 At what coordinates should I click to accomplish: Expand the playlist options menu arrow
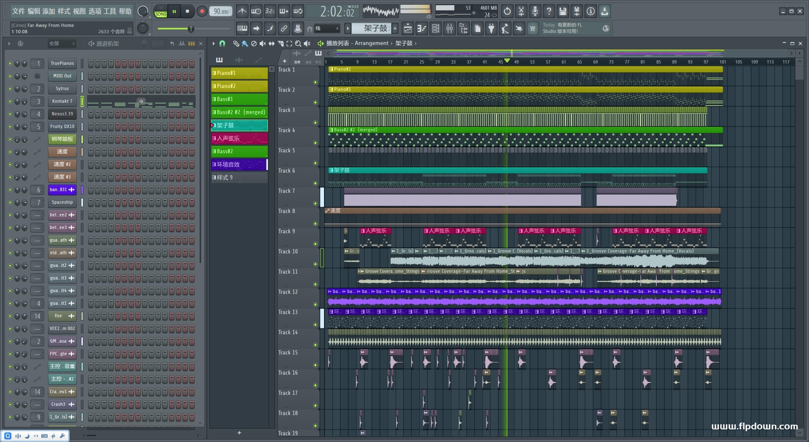[x=214, y=43]
